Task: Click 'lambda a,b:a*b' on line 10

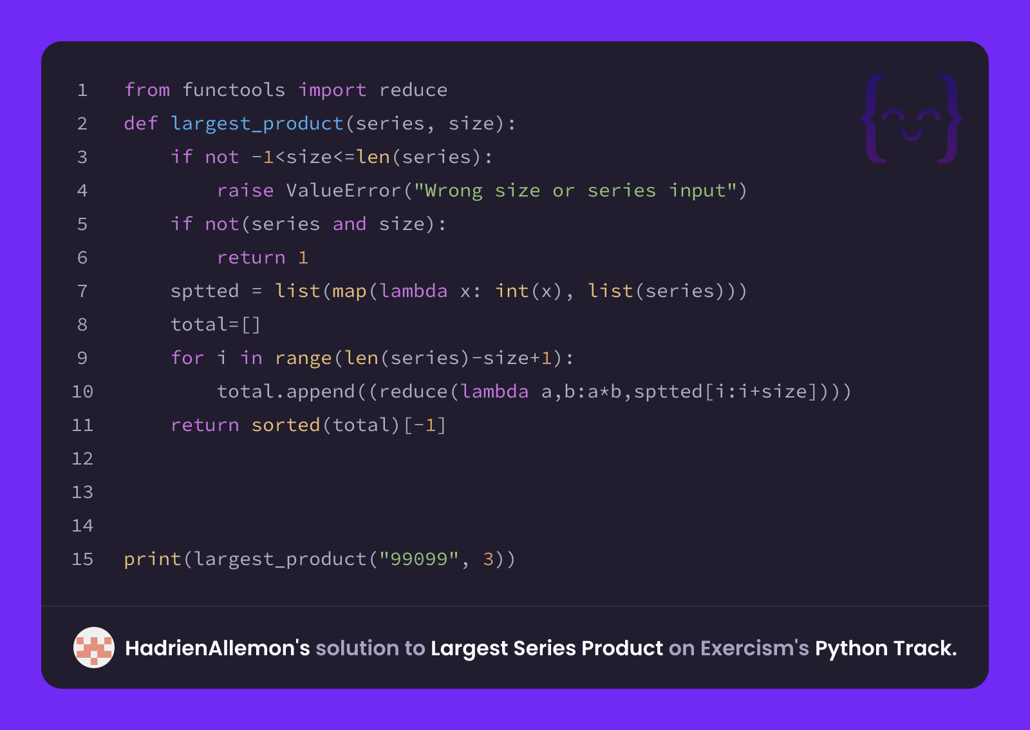Action: pyautogui.click(x=541, y=392)
